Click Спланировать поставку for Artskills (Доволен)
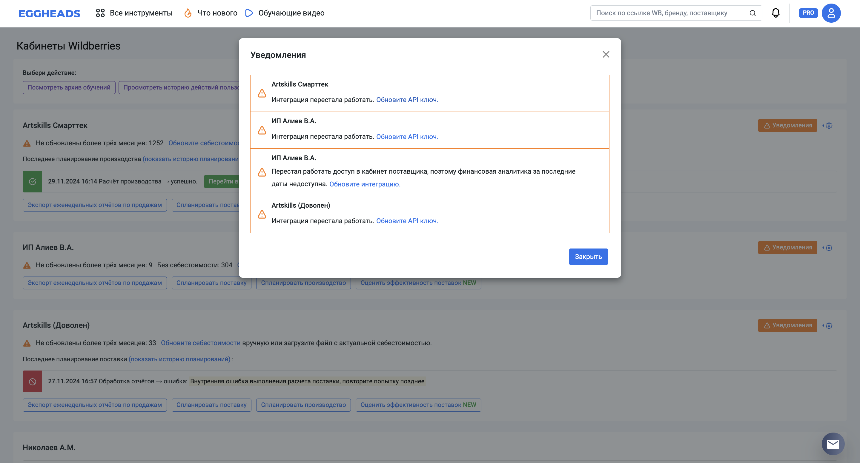The image size is (860, 463). pyautogui.click(x=211, y=405)
